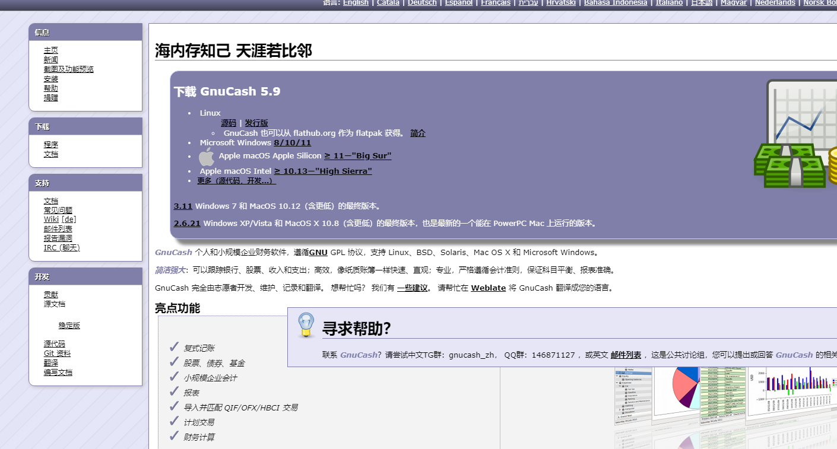Choose Italiano in the language bar

669,3
